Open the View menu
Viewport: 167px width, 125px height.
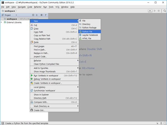click(14, 7)
